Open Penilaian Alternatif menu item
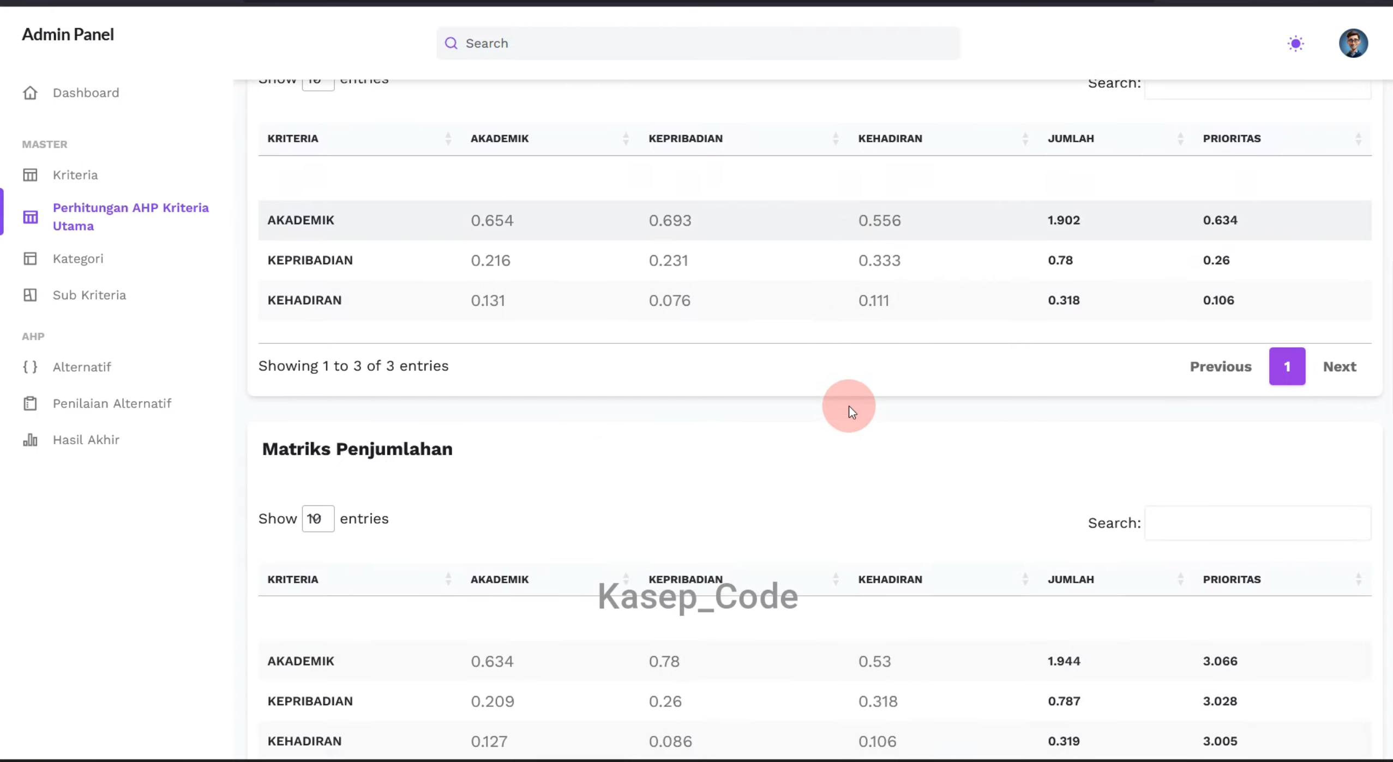The image size is (1393, 762). click(x=112, y=403)
